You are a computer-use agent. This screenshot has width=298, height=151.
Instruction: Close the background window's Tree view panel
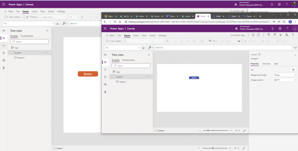(47, 31)
